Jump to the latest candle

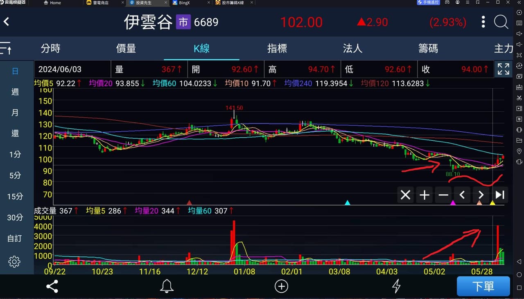500,195
